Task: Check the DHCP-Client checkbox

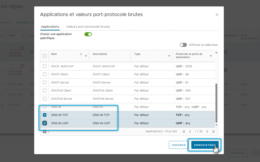Action: [45, 74]
